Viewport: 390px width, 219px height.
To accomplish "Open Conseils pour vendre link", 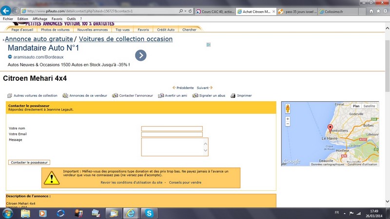I will [185, 182].
